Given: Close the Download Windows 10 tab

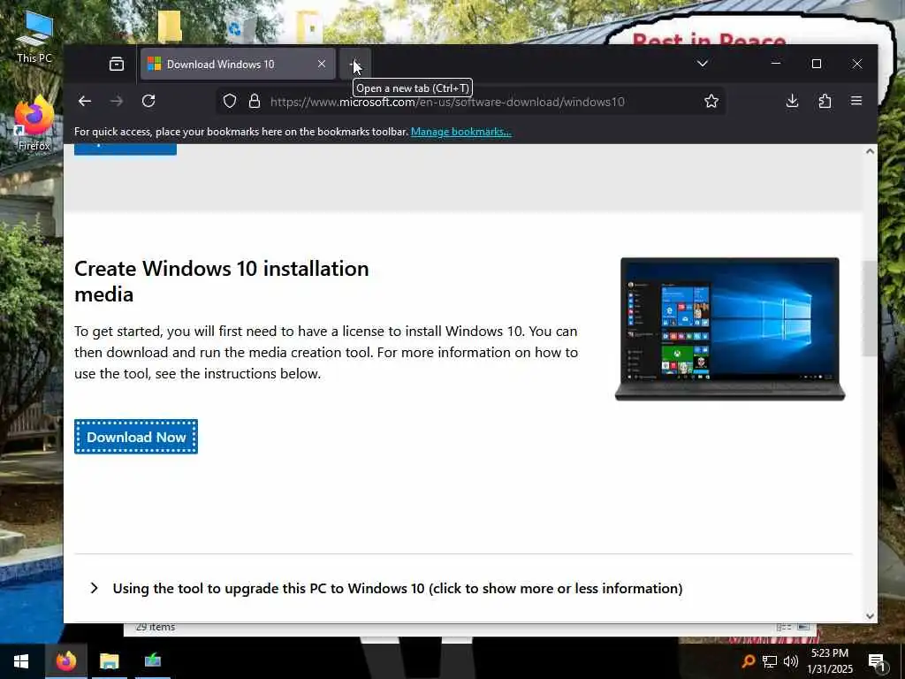Looking at the screenshot, I should [322, 64].
